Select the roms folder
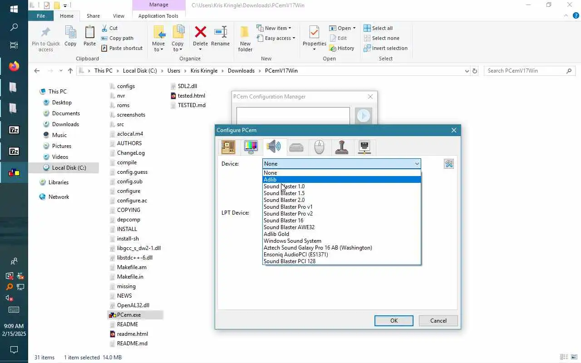The width and height of the screenshot is (581, 363). 123,105
